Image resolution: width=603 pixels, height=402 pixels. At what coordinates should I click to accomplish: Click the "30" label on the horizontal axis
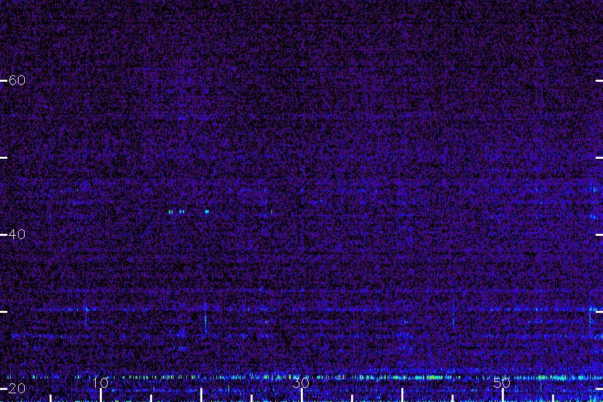pyautogui.click(x=301, y=383)
